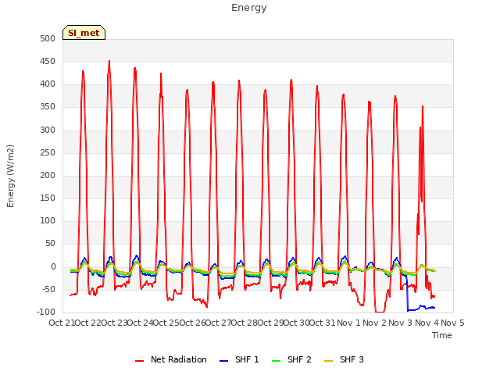Click the 350 y-axis tick label

click(x=48, y=107)
